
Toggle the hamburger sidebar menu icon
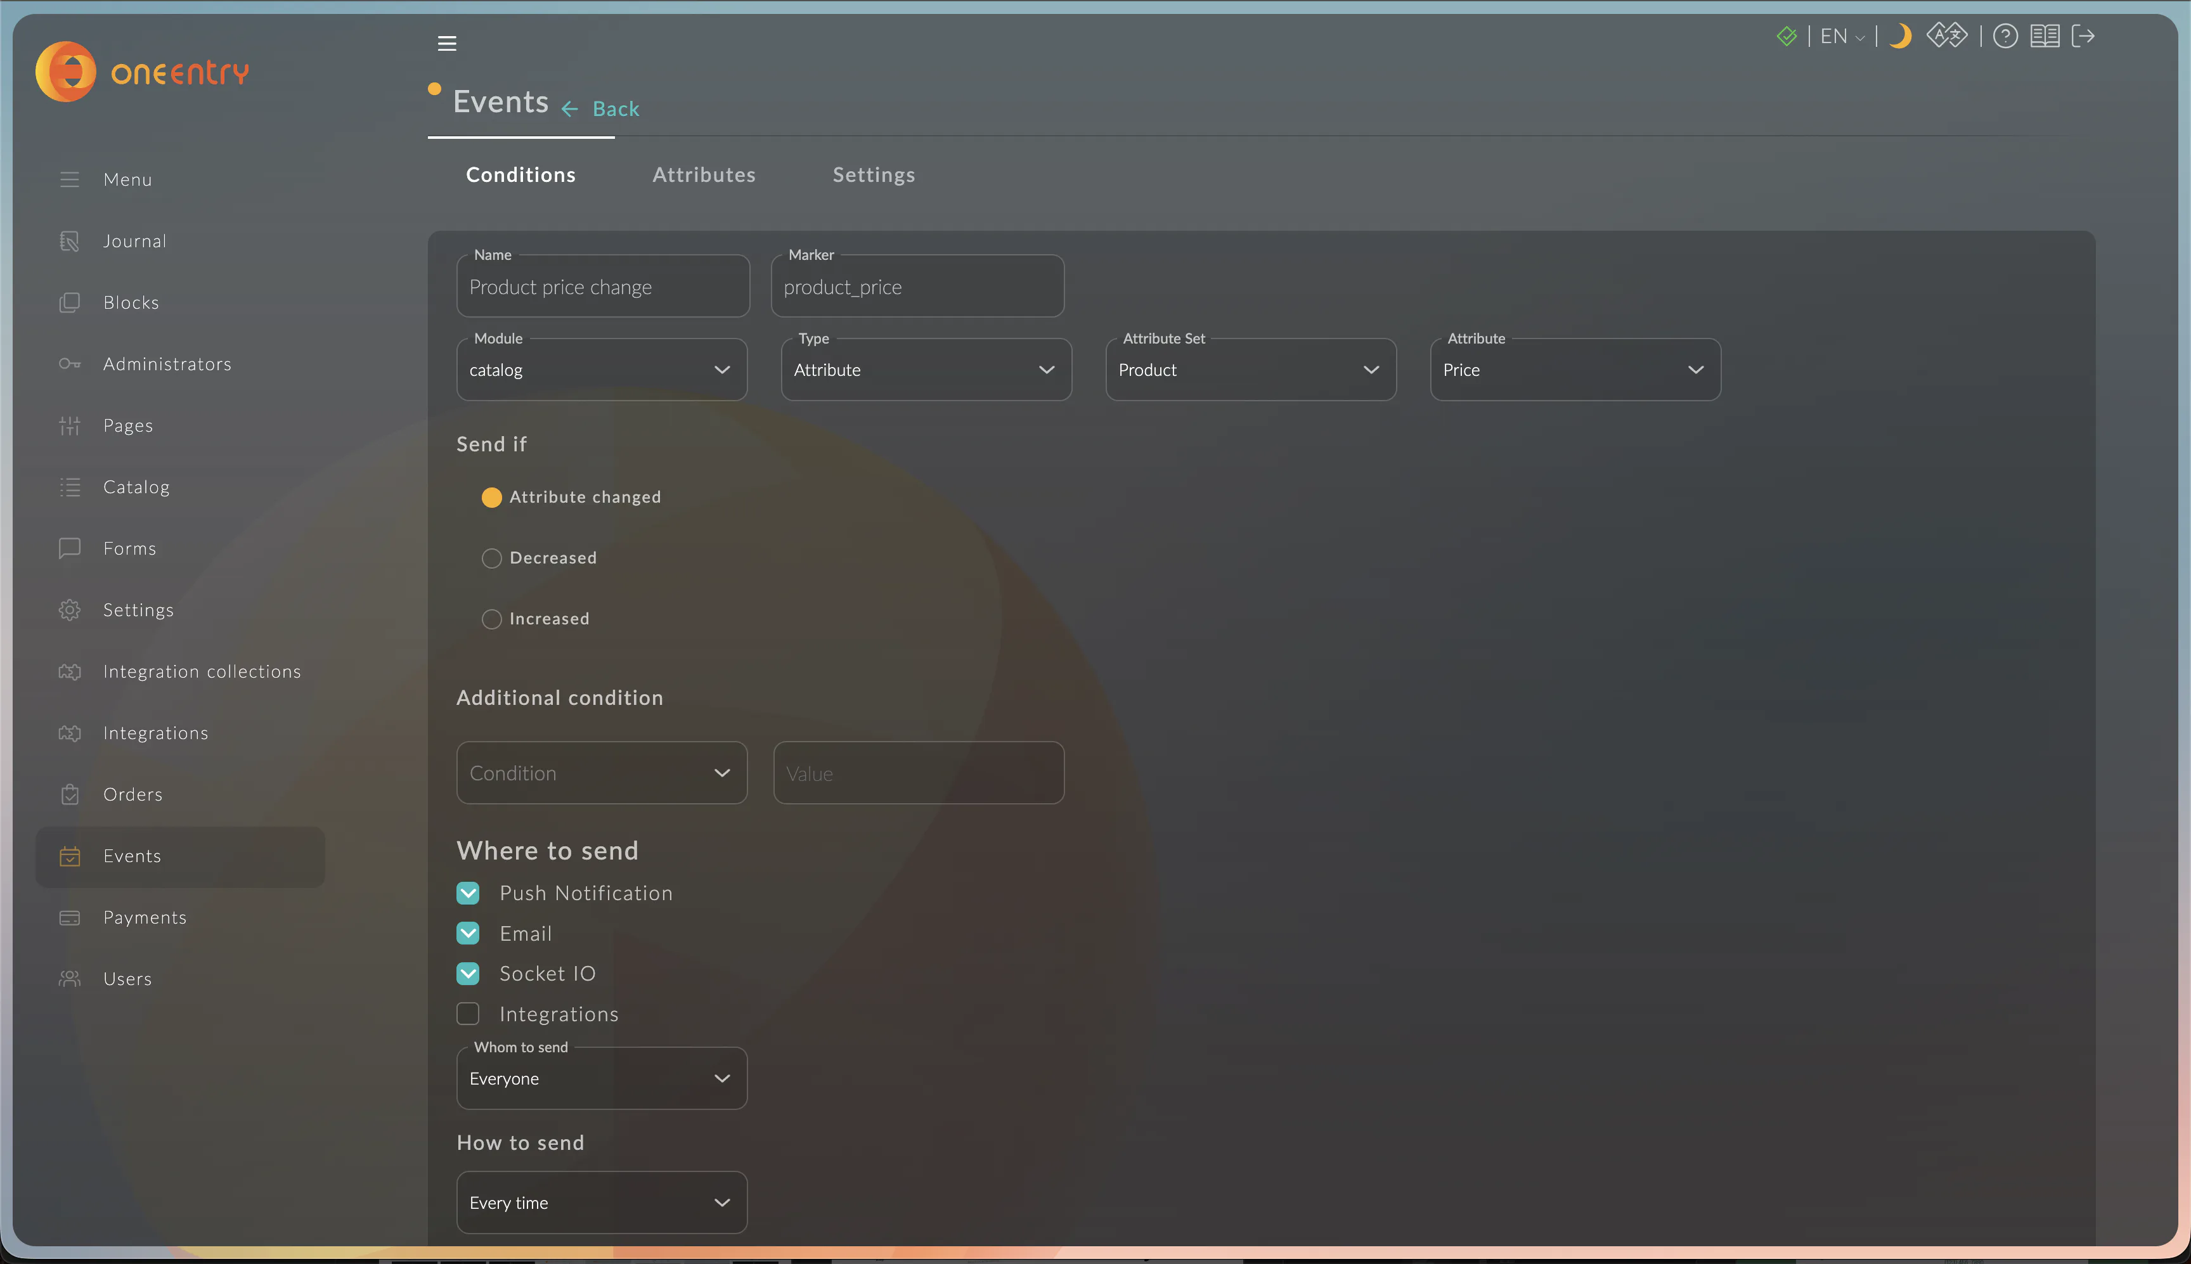pyautogui.click(x=447, y=43)
